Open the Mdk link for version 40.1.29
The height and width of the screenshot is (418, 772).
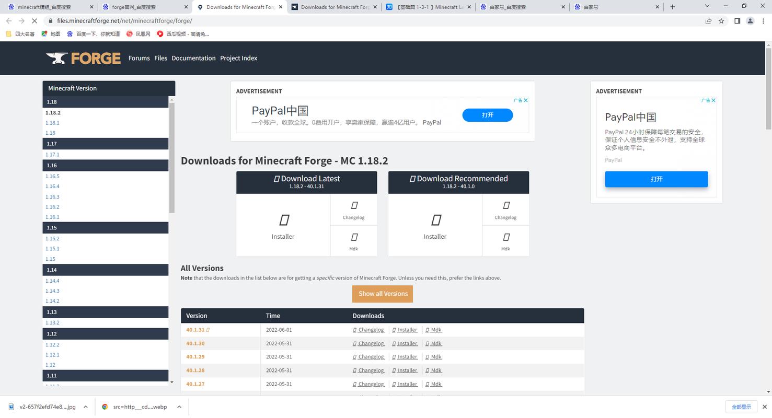pyautogui.click(x=434, y=357)
